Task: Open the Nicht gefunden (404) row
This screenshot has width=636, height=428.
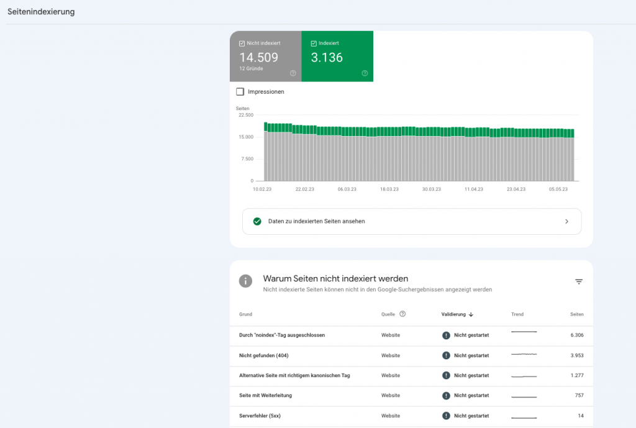Action: [264, 355]
